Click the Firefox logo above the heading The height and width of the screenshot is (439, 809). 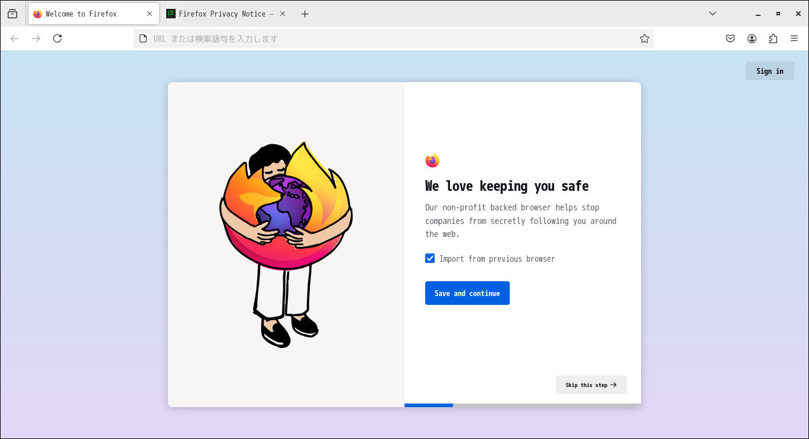432,160
